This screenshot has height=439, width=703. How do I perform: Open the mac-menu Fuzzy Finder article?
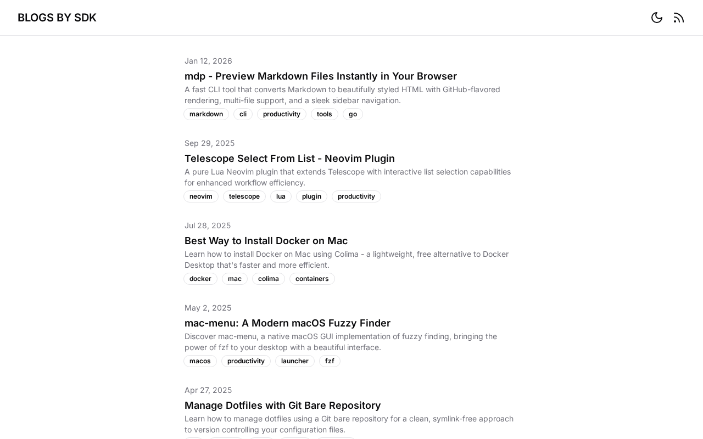click(x=287, y=323)
